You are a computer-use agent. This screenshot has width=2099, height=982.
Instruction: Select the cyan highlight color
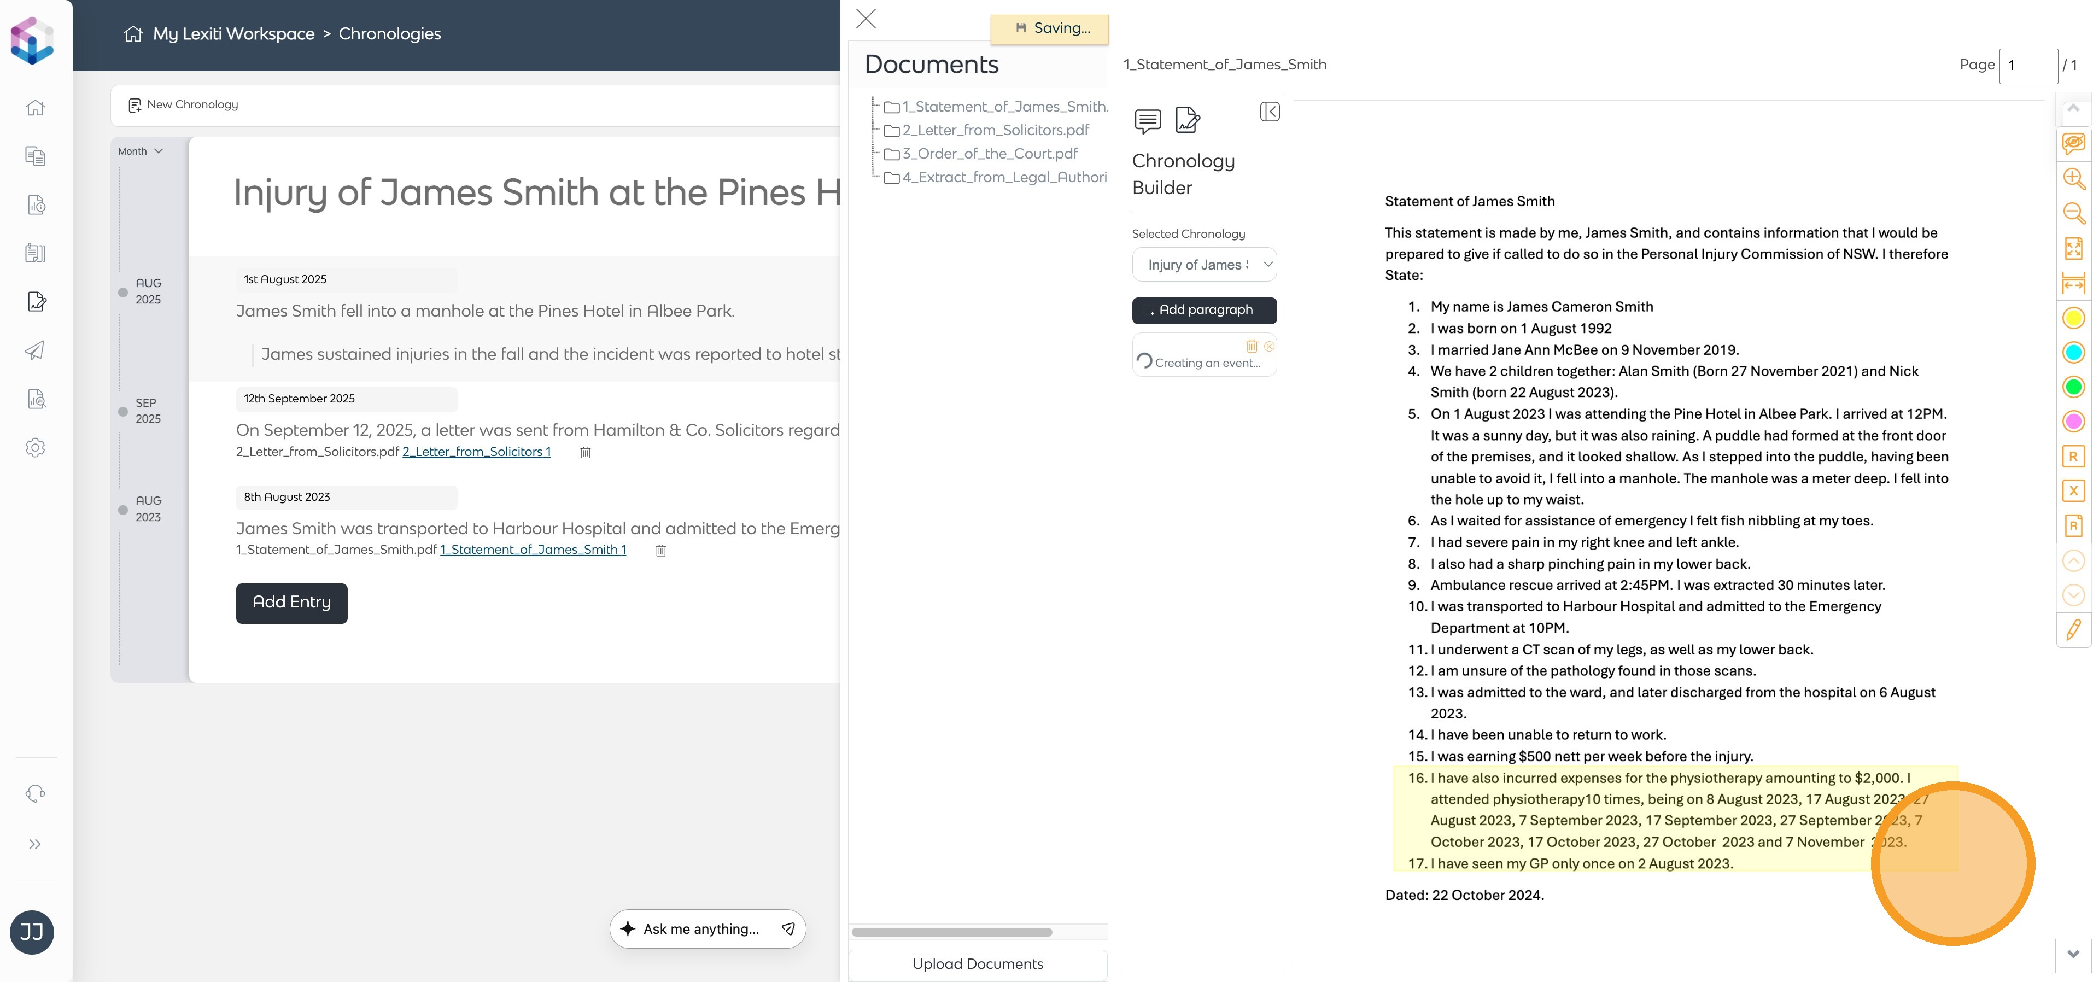pos(2073,352)
